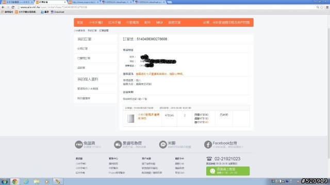Viewport: 330px width, 185px height.
Task: Click the order status text in table
Action: pos(224,115)
